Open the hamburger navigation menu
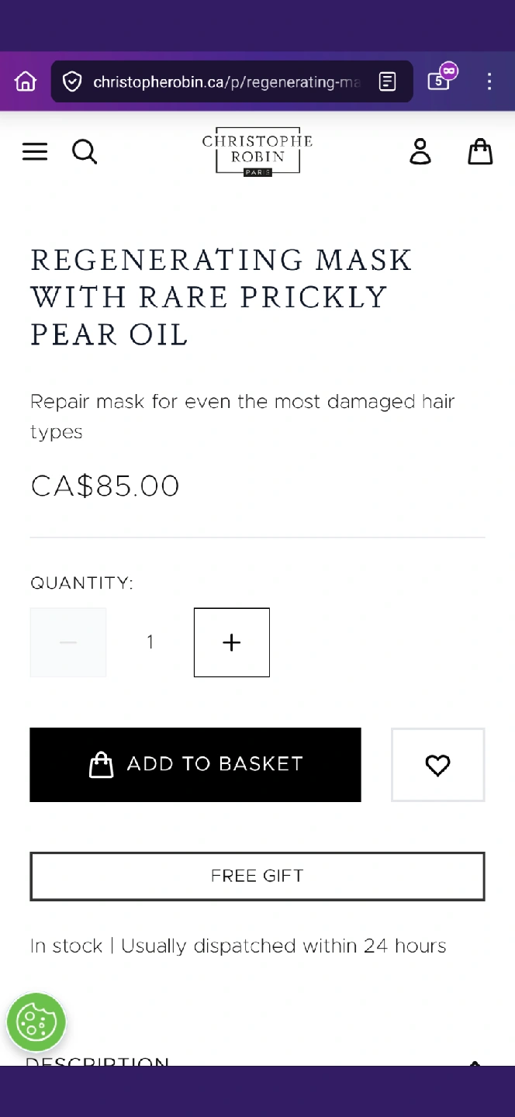Image resolution: width=515 pixels, height=1117 pixels. pos(35,151)
